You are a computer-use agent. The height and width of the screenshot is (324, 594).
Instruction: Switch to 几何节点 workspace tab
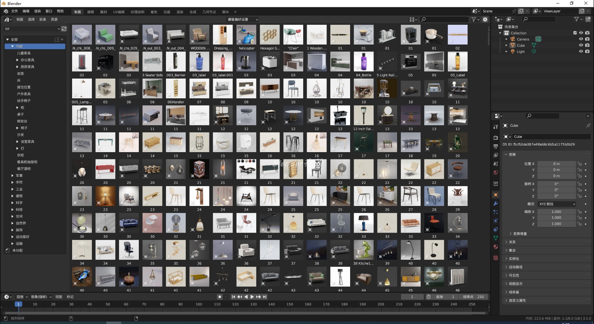click(209, 12)
